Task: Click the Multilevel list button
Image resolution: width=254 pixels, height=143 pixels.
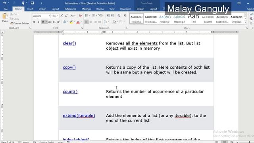Action: point(100,16)
